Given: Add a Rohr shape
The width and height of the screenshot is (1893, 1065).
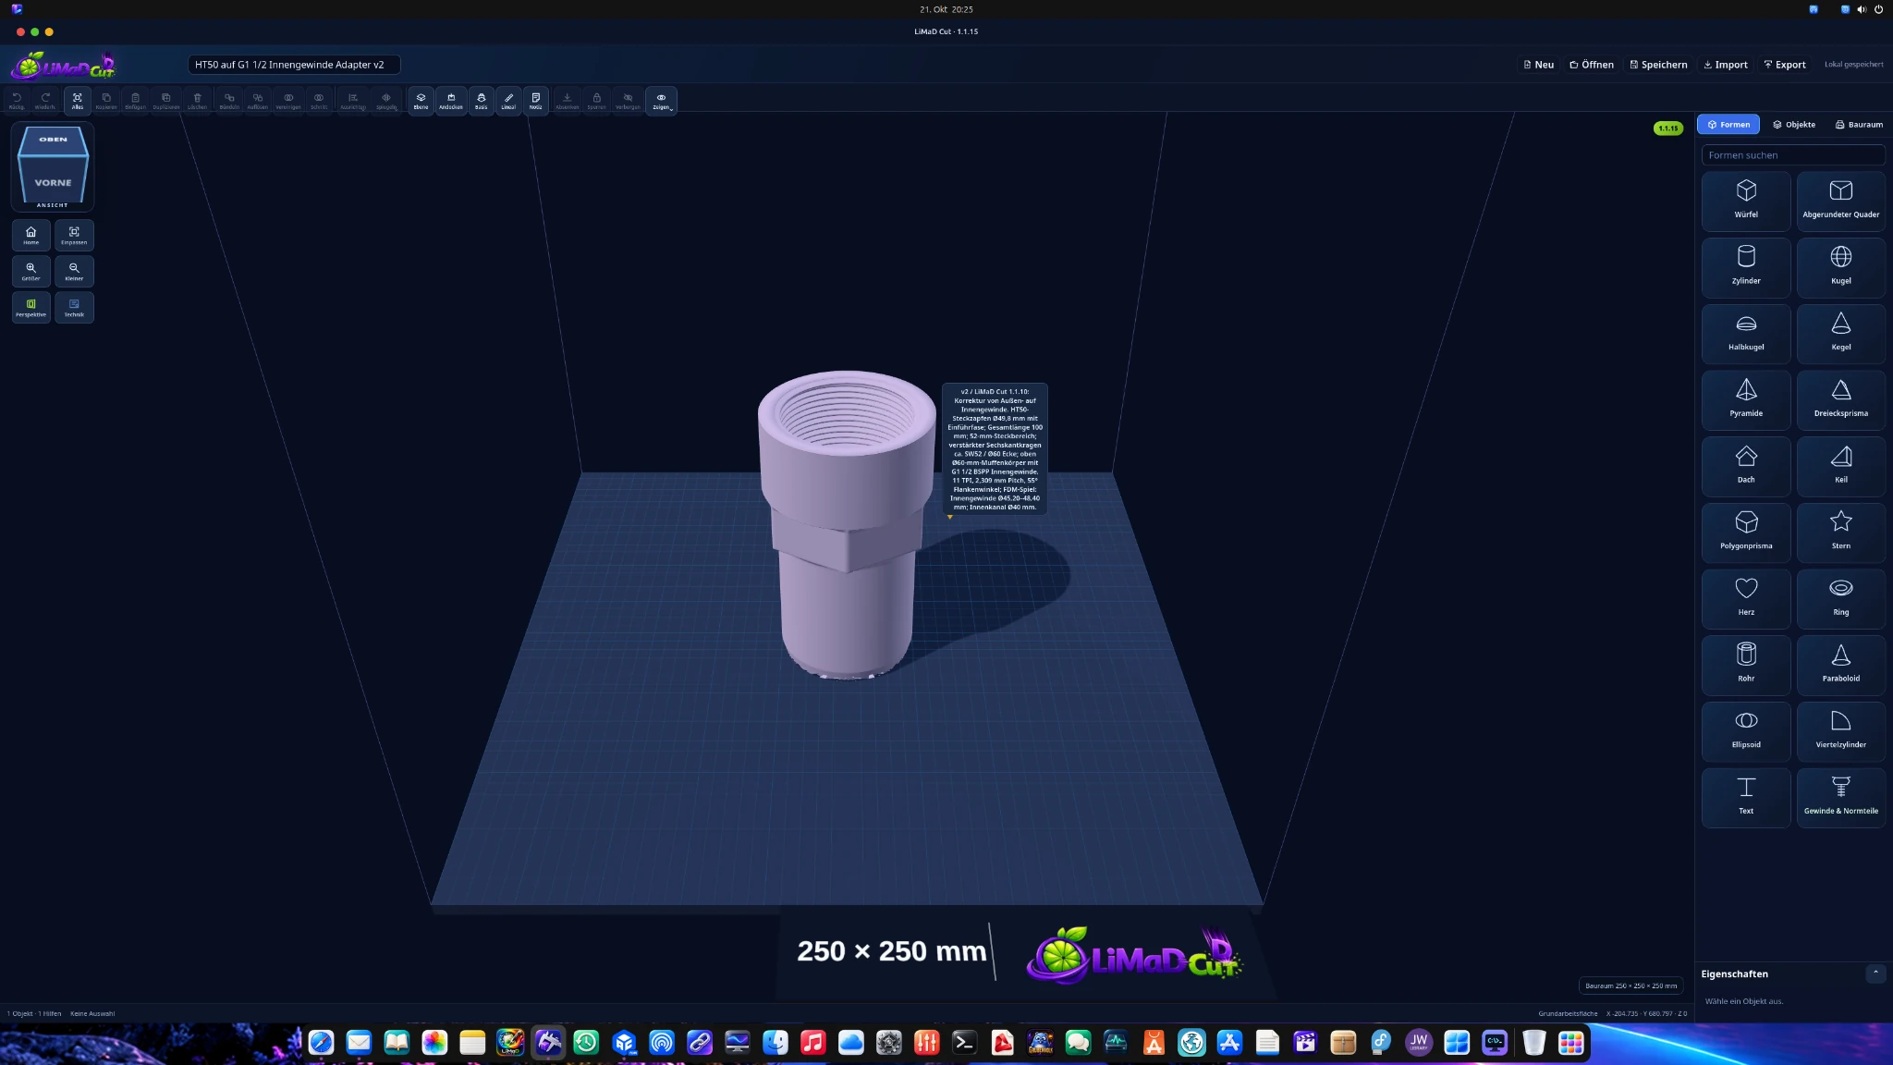Looking at the screenshot, I should 1746,665.
